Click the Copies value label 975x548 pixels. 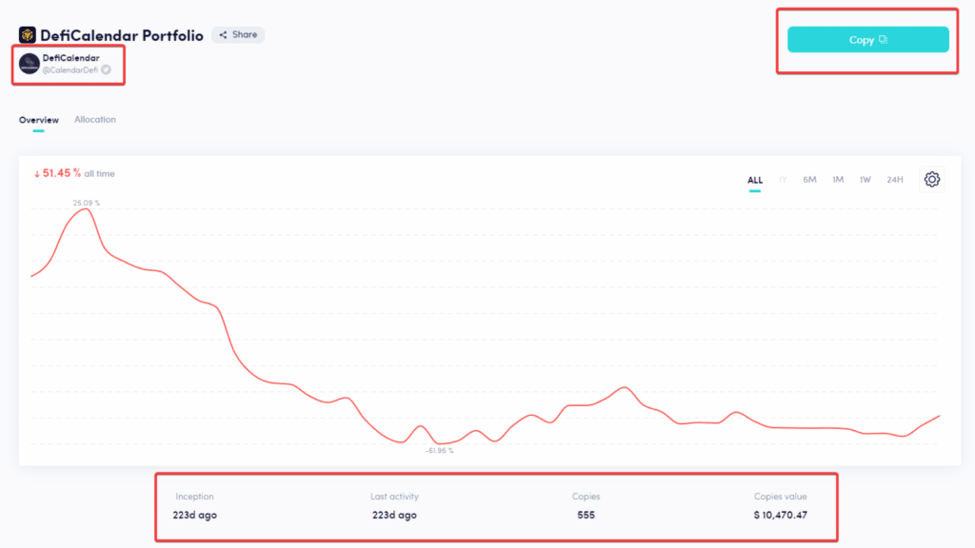[x=781, y=497]
